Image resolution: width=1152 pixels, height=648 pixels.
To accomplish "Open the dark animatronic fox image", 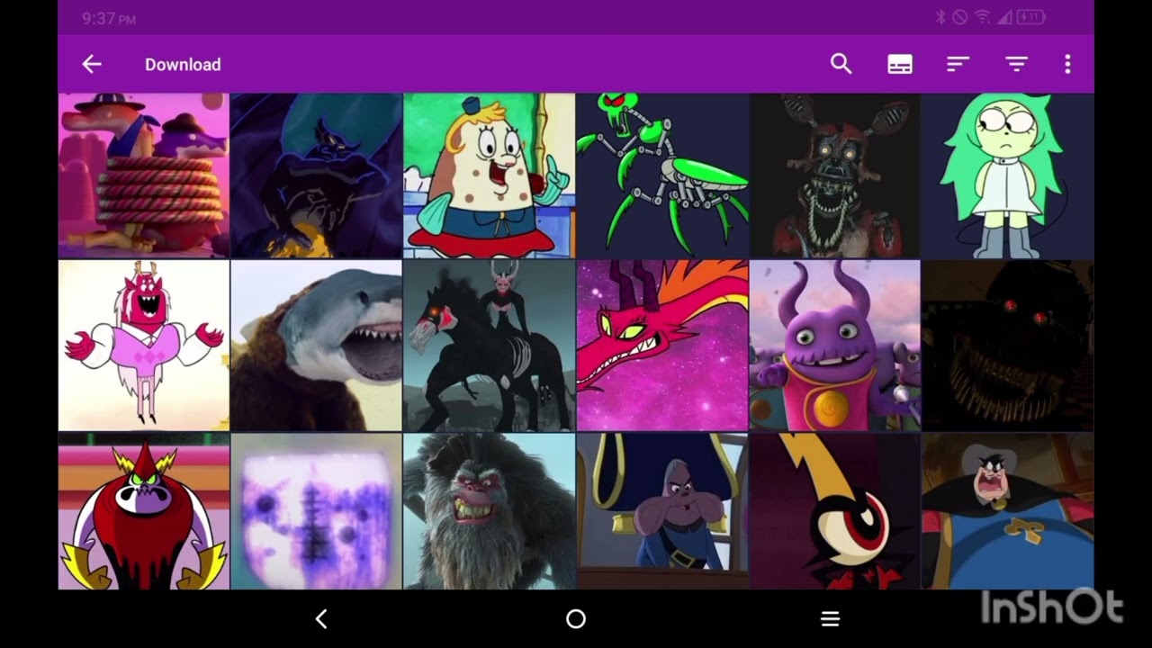I will (x=835, y=175).
